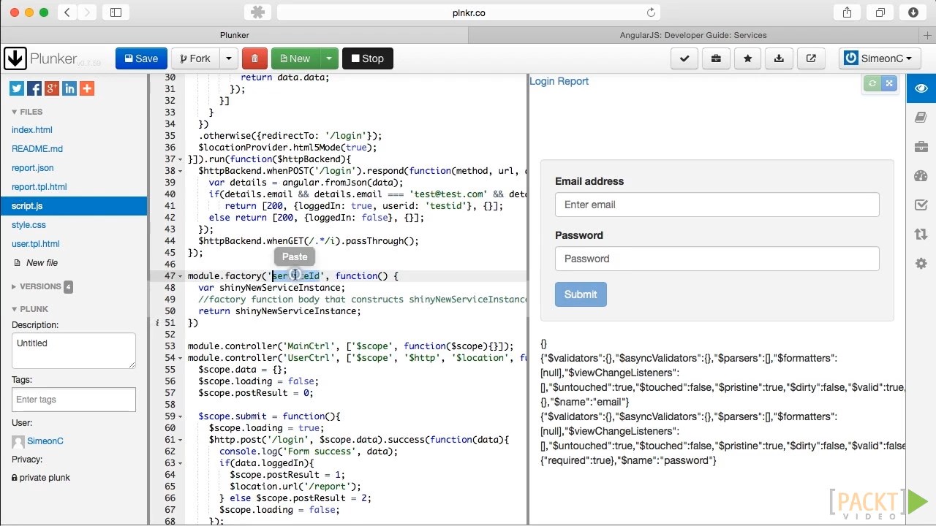The height and width of the screenshot is (526, 936).
Task: Open the New plunk dropdown arrow
Action: [x=329, y=58]
